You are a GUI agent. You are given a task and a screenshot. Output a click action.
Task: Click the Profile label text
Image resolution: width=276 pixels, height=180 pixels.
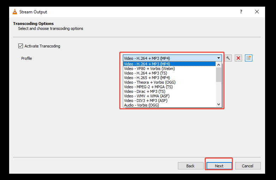click(x=26, y=58)
